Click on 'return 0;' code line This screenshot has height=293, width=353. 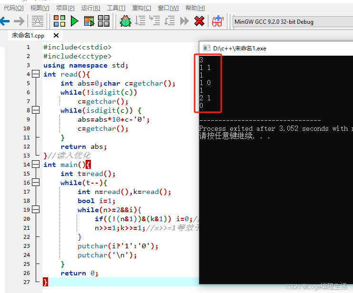coord(79,273)
